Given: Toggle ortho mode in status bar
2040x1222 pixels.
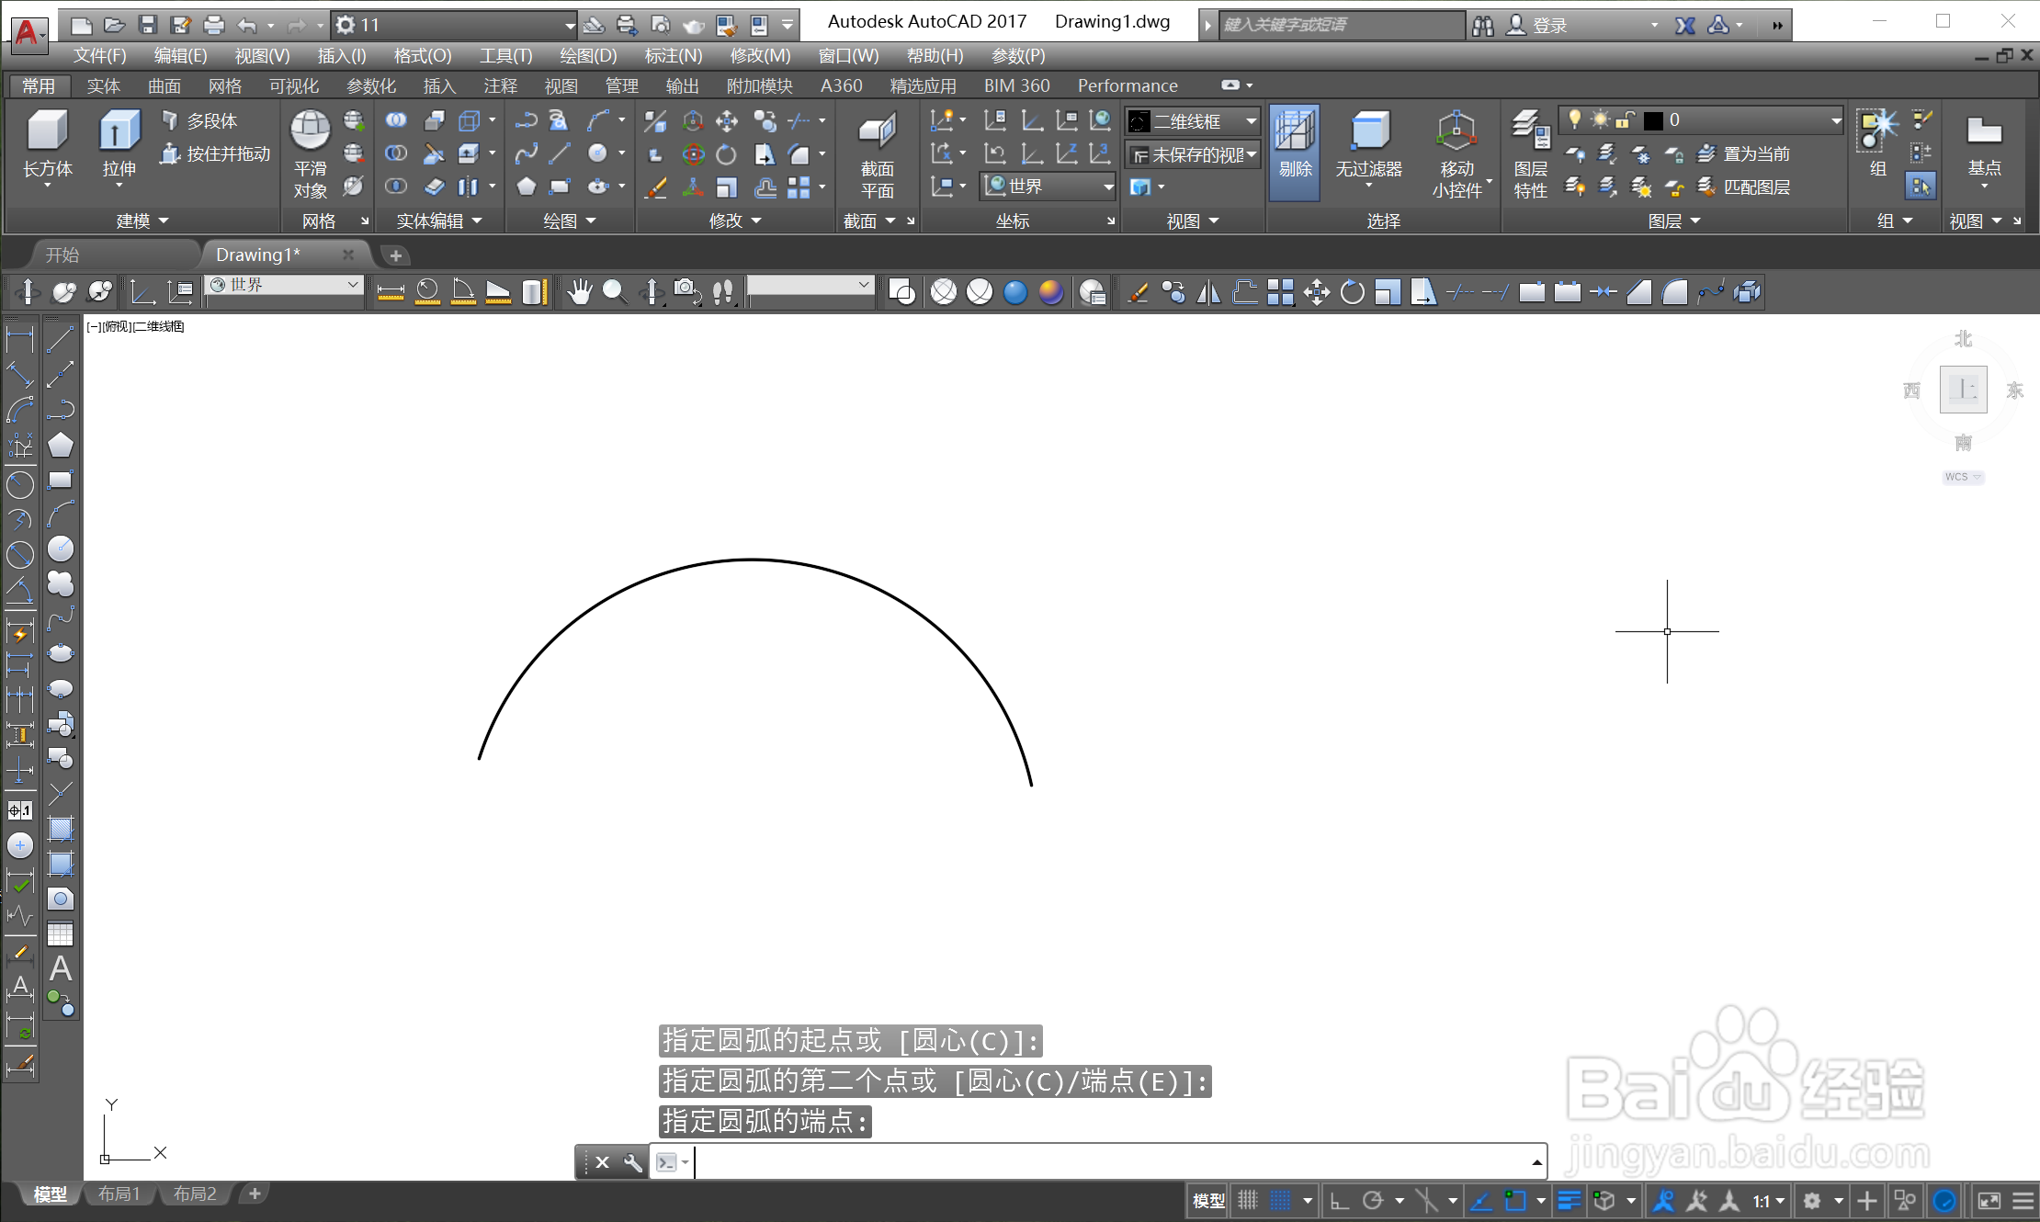Looking at the screenshot, I should pyautogui.click(x=1340, y=1200).
